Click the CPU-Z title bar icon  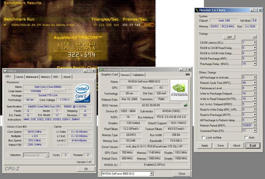[x=5, y=71]
